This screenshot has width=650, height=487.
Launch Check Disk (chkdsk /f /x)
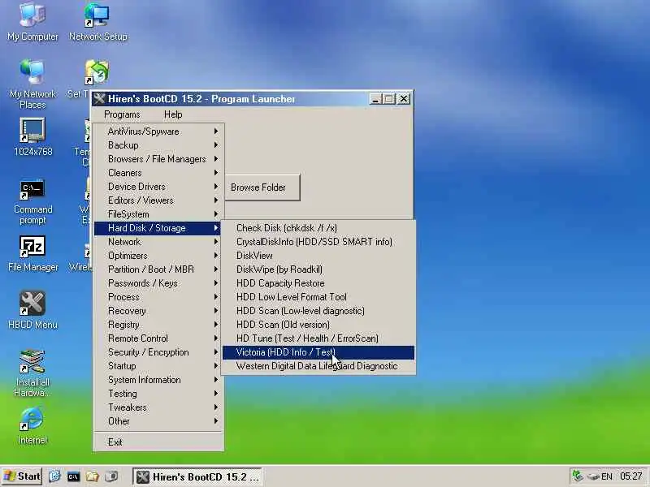coord(318,228)
